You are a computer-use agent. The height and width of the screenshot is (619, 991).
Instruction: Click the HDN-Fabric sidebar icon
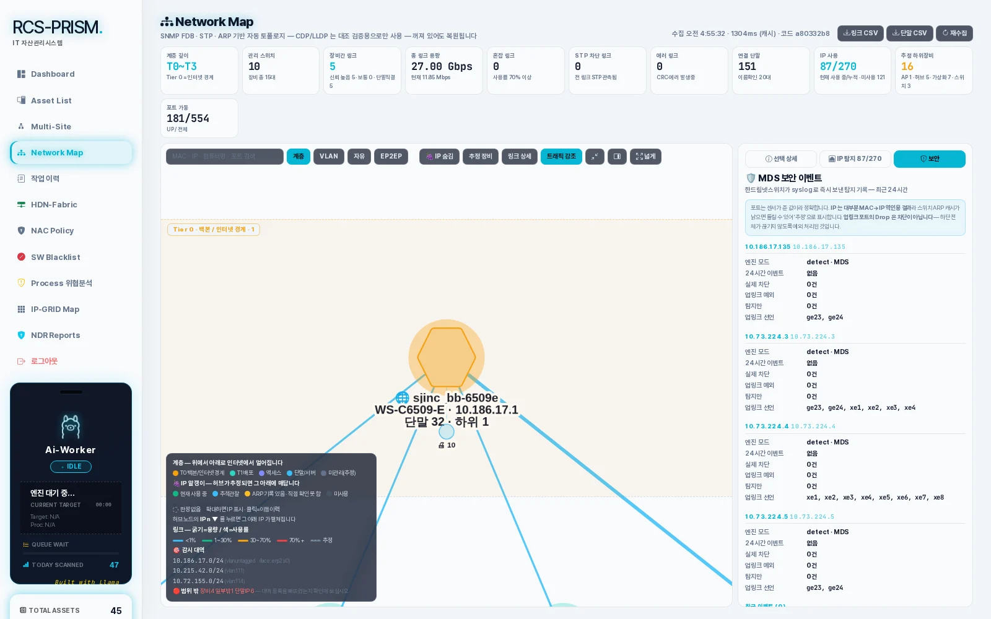tap(21, 204)
